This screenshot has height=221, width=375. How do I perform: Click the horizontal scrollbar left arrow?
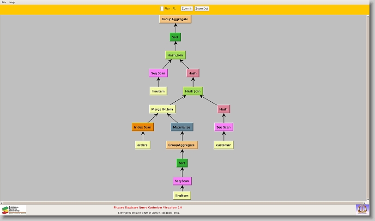(2, 203)
